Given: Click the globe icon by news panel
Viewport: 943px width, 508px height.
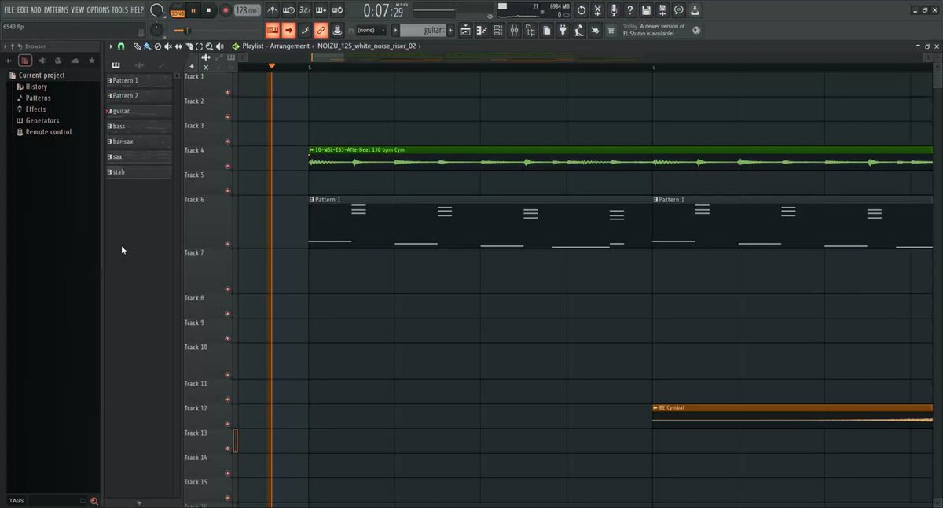Looking at the screenshot, I should [x=696, y=31].
